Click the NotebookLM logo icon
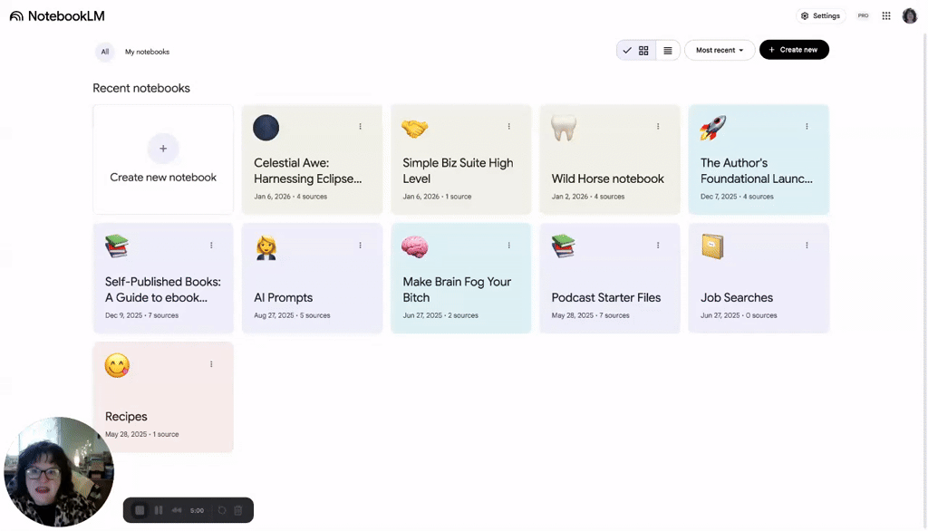Image resolution: width=928 pixels, height=531 pixels. [16, 16]
